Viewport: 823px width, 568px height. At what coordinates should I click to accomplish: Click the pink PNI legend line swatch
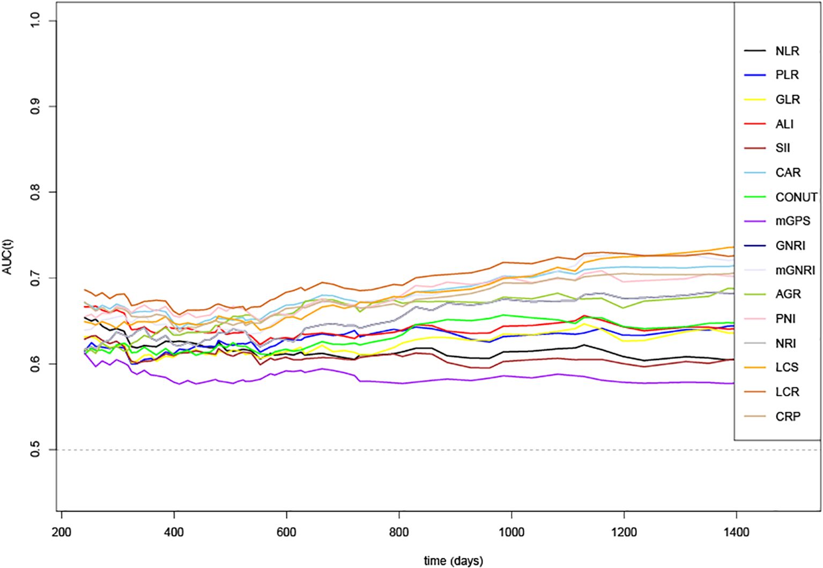click(754, 320)
